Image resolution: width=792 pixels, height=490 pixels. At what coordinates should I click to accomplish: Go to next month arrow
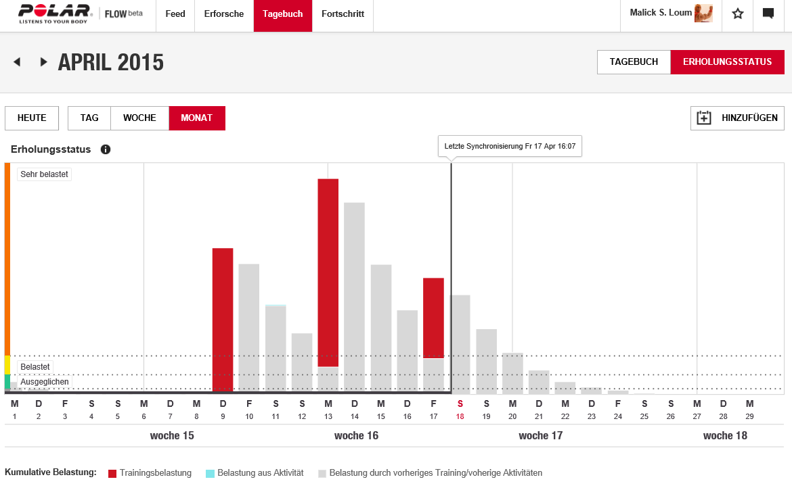click(43, 62)
